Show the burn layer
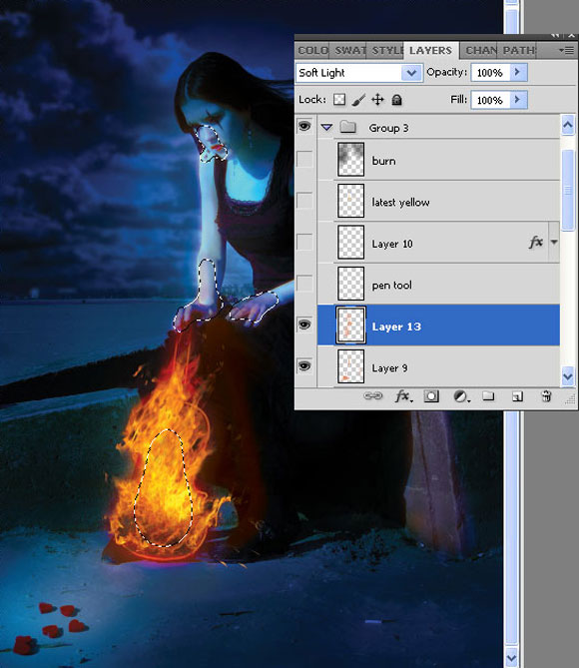 click(304, 160)
